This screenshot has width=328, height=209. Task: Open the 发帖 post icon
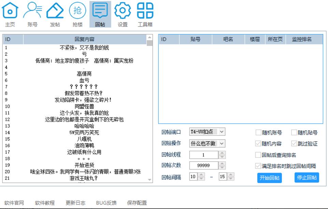click(55, 14)
